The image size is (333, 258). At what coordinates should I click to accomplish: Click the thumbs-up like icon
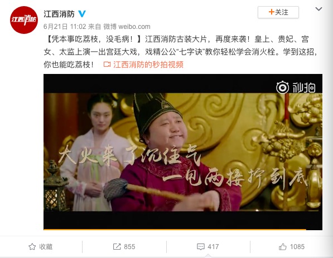point(283,246)
